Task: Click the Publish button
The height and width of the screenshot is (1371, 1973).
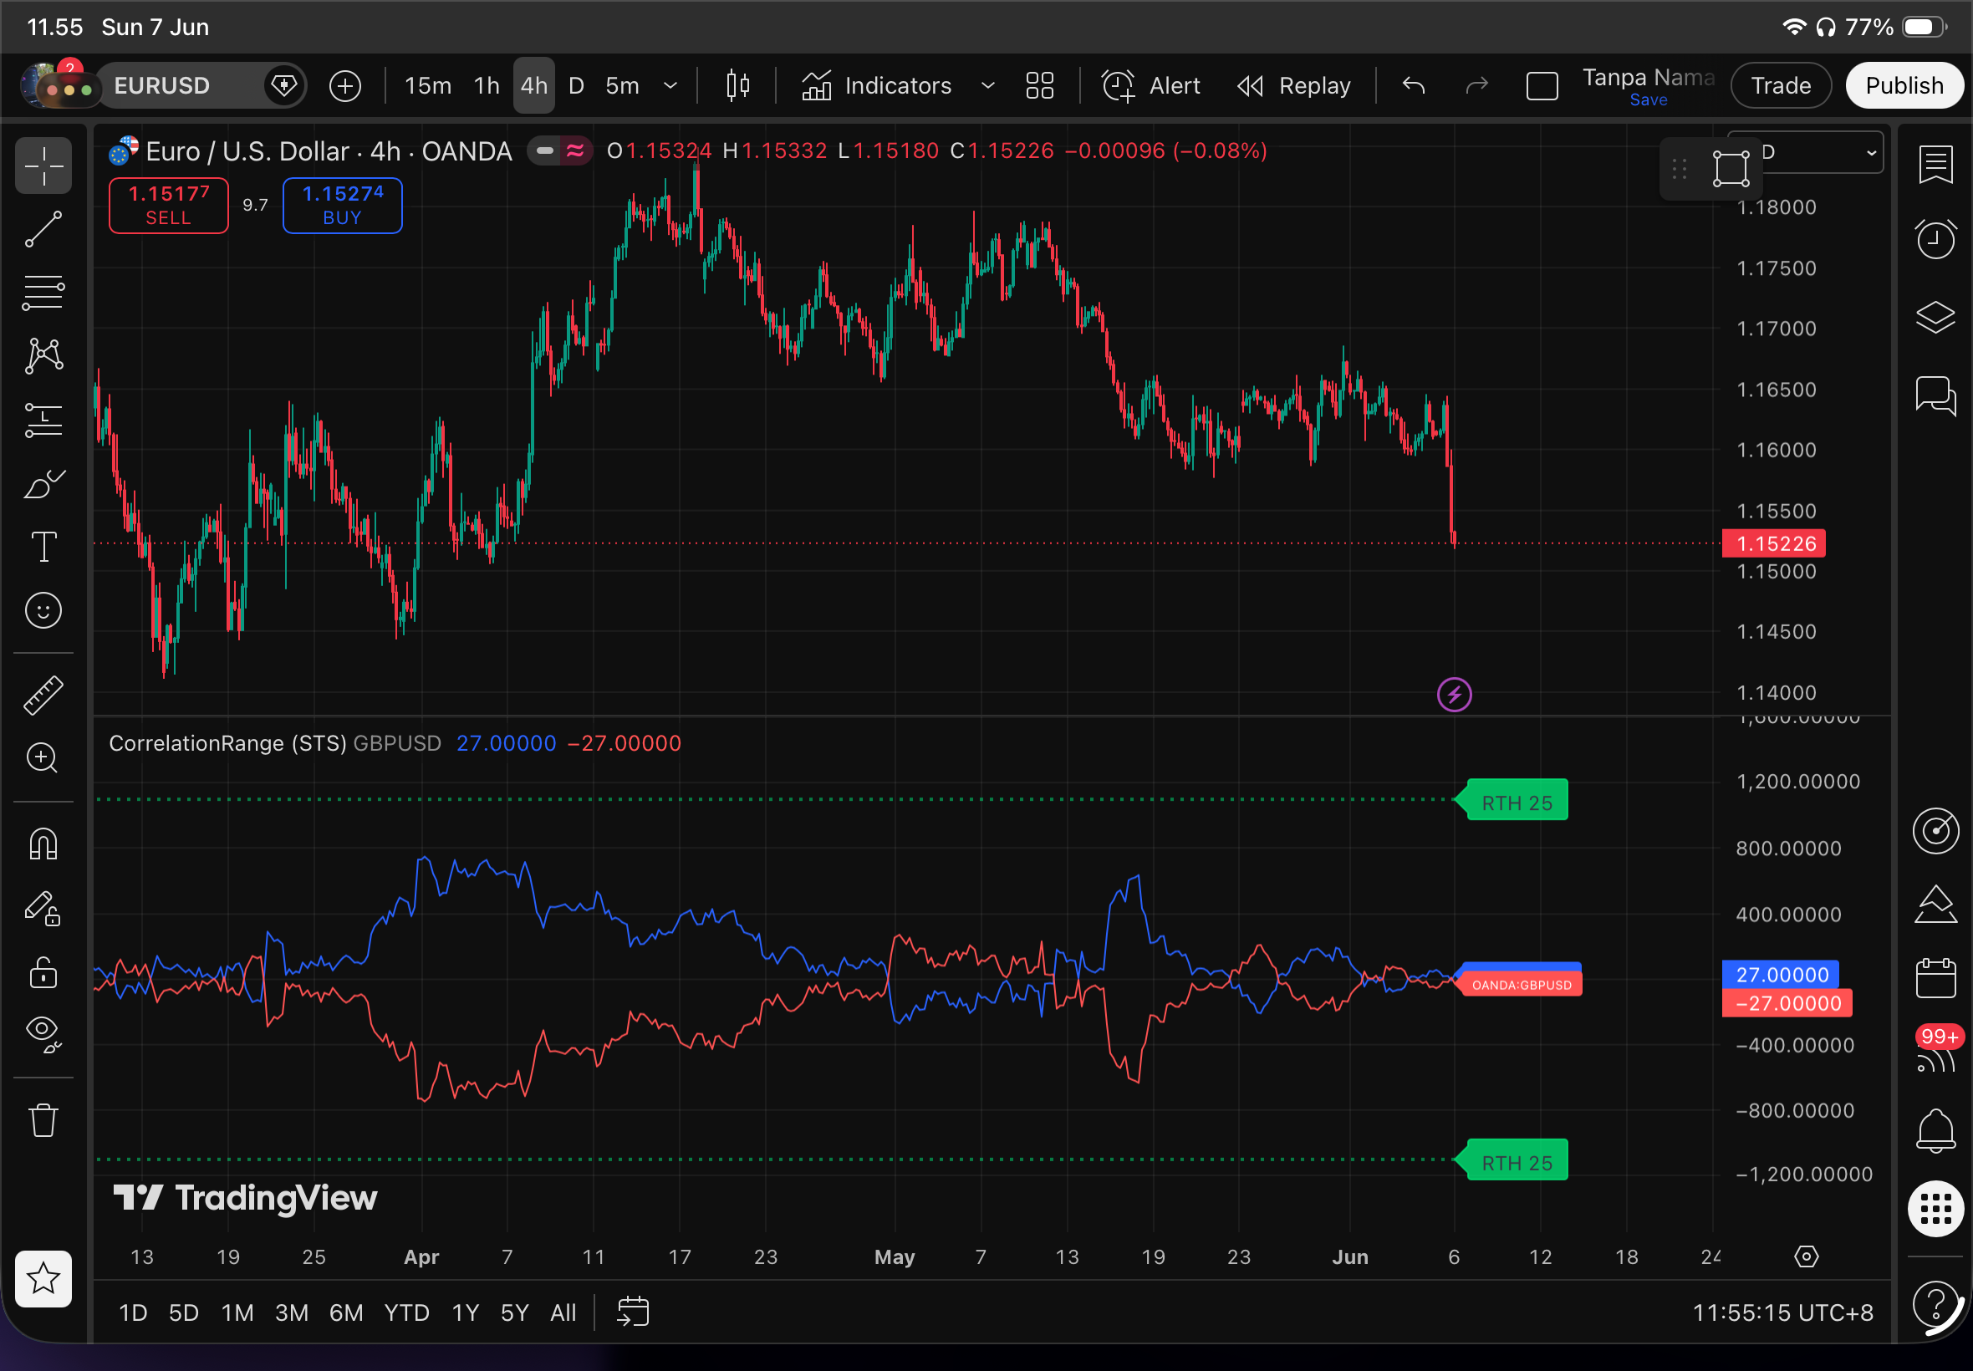Action: click(x=1904, y=86)
